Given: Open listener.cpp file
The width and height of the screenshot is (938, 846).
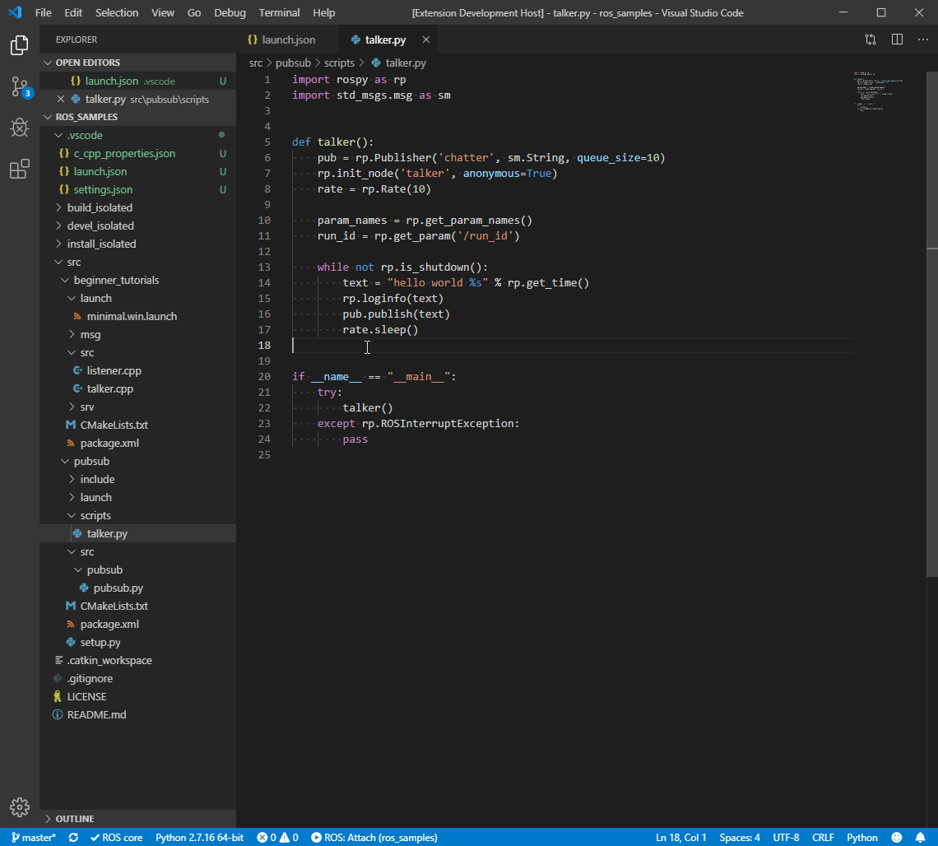Looking at the screenshot, I should click(x=137, y=370).
